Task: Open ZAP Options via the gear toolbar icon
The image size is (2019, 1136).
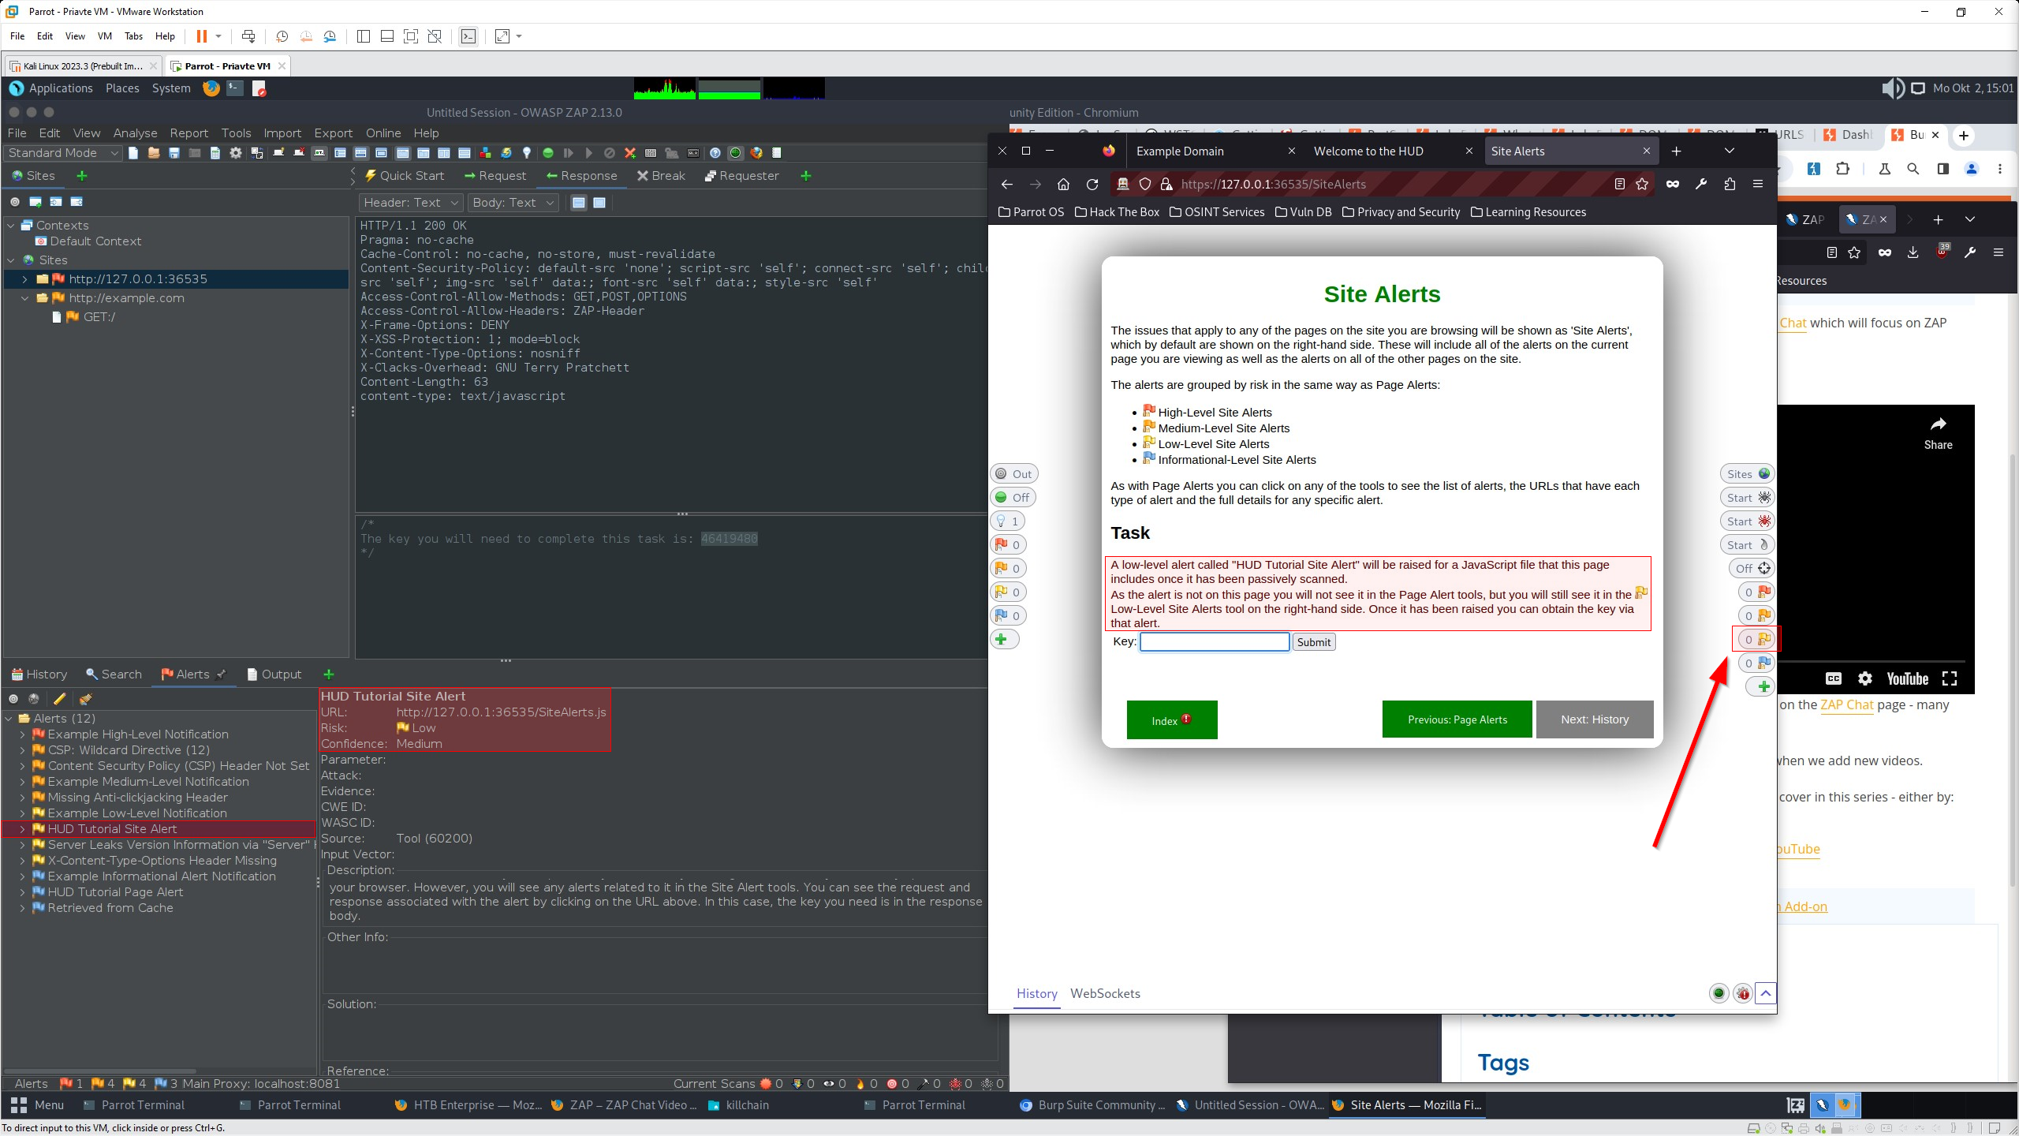Action: pyautogui.click(x=236, y=153)
